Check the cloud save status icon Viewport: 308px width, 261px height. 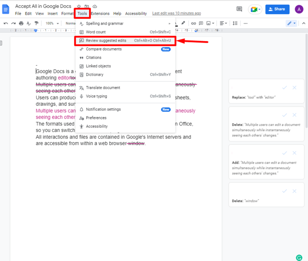pos(95,7)
